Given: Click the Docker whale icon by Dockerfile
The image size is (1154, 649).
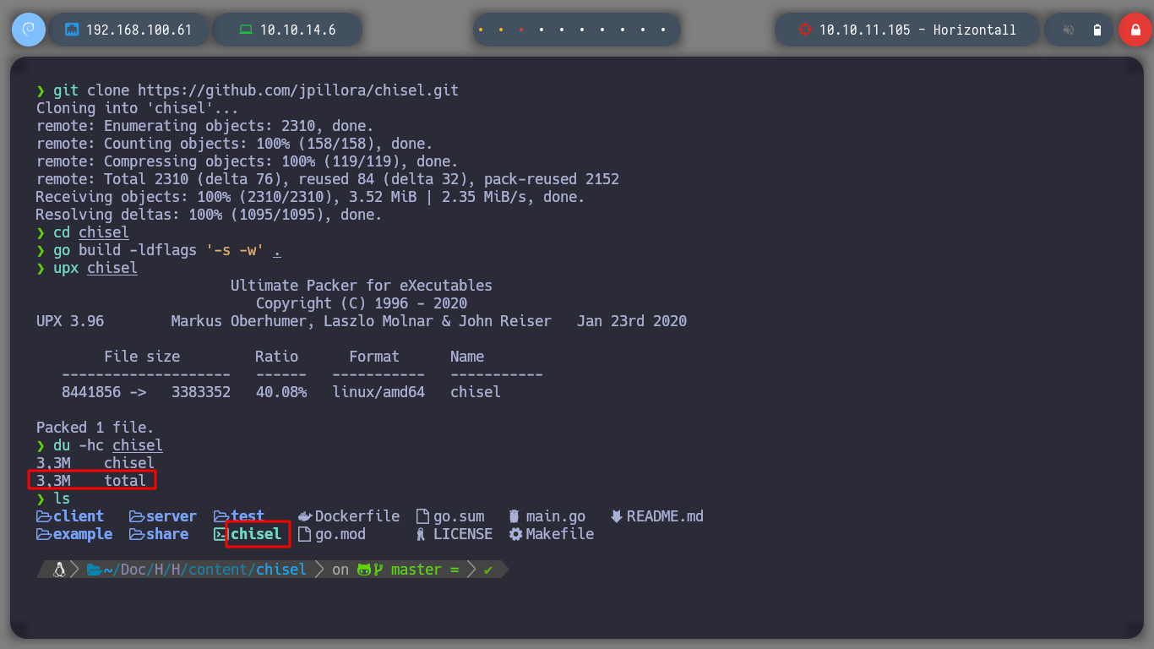Looking at the screenshot, I should tap(305, 516).
